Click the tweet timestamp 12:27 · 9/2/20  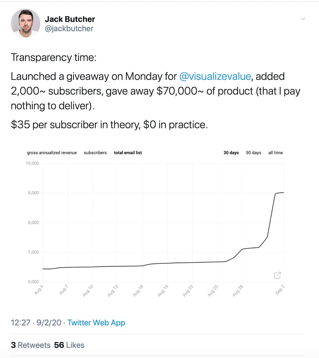[x=36, y=323]
